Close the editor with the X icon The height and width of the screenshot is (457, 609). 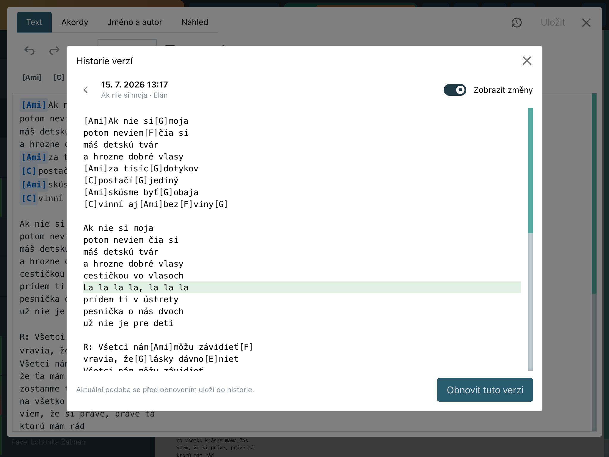pyautogui.click(x=586, y=23)
